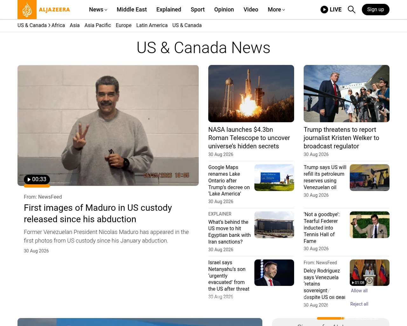
Task: Select US & Canada breadcrumb before the chevron
Action: coord(32,25)
